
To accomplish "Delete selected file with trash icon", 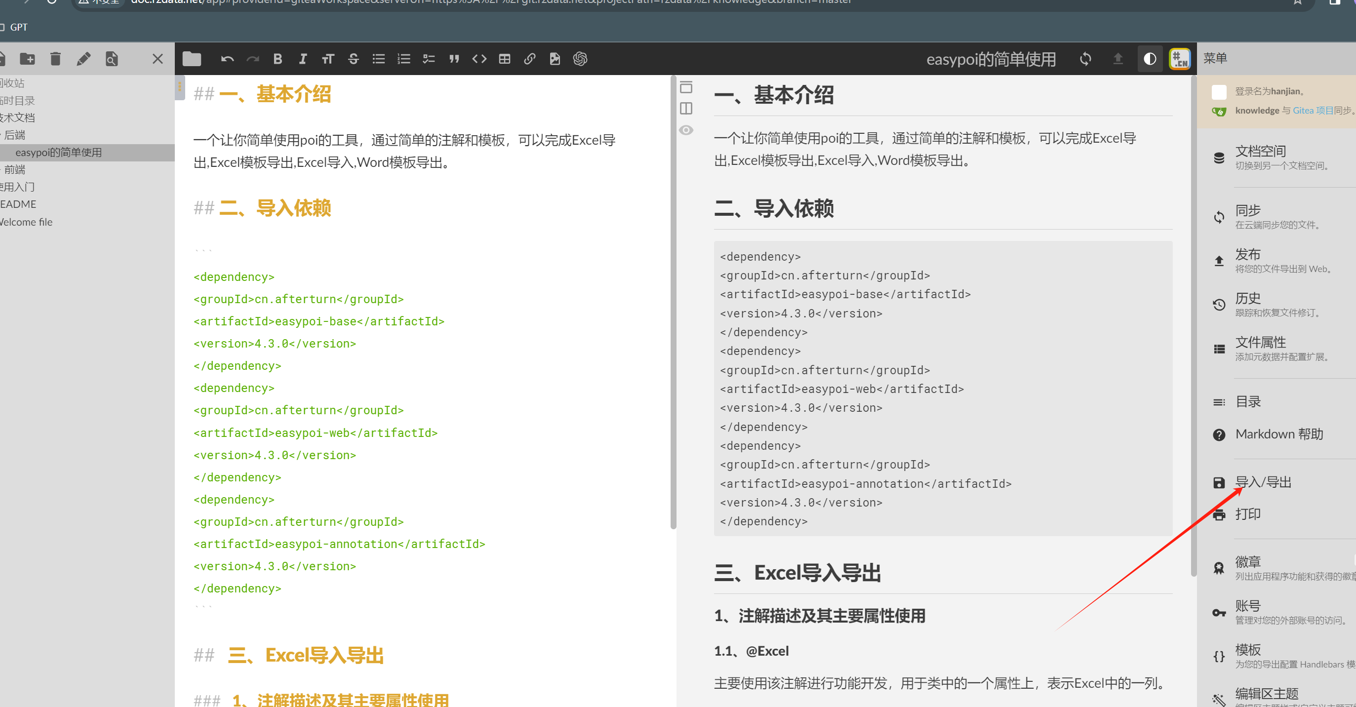I will [55, 59].
